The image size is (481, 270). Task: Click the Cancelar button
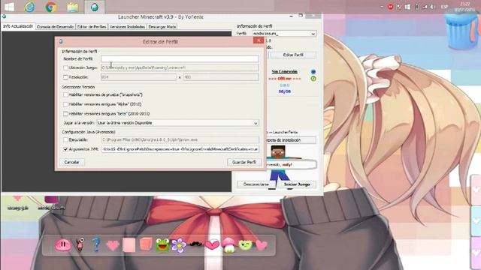pos(72,162)
